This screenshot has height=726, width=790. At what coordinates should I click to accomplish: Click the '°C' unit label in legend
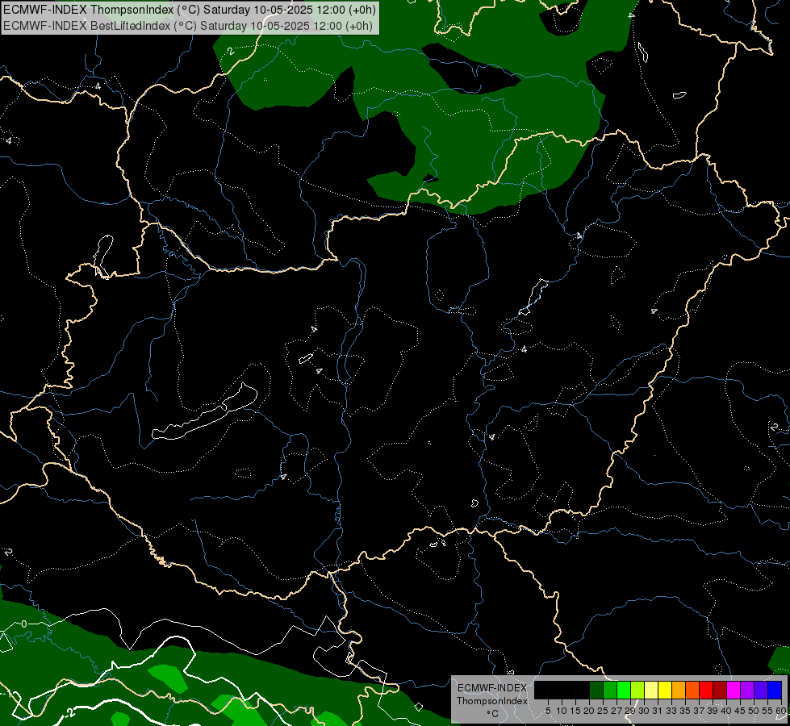[493, 714]
